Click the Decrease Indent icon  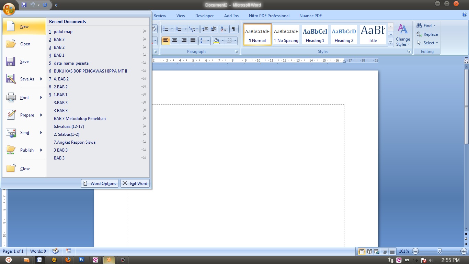[x=205, y=29]
